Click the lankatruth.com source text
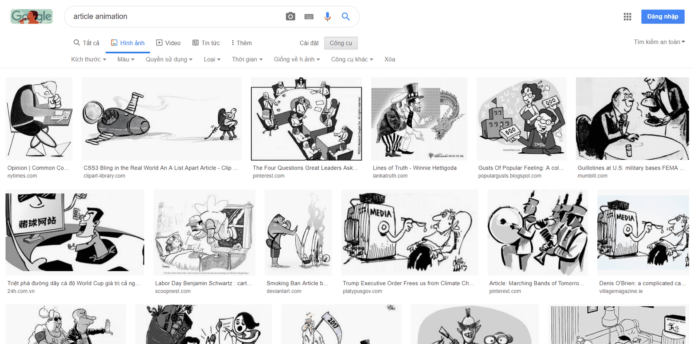 tap(390, 176)
